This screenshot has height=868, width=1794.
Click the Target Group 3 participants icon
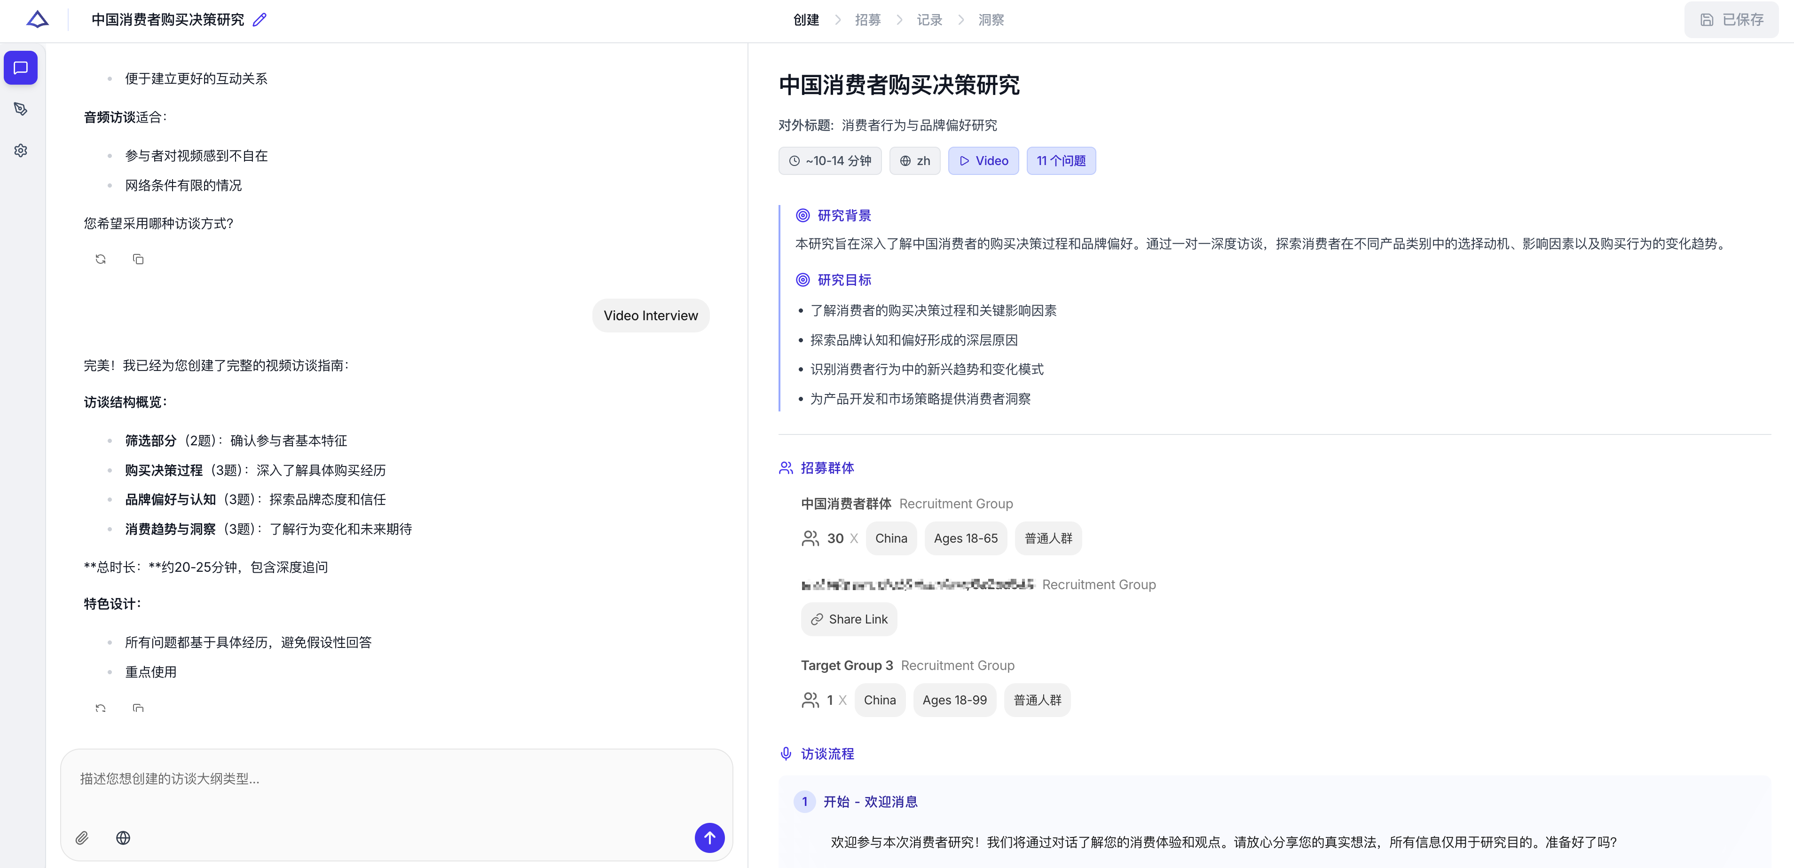click(x=810, y=700)
